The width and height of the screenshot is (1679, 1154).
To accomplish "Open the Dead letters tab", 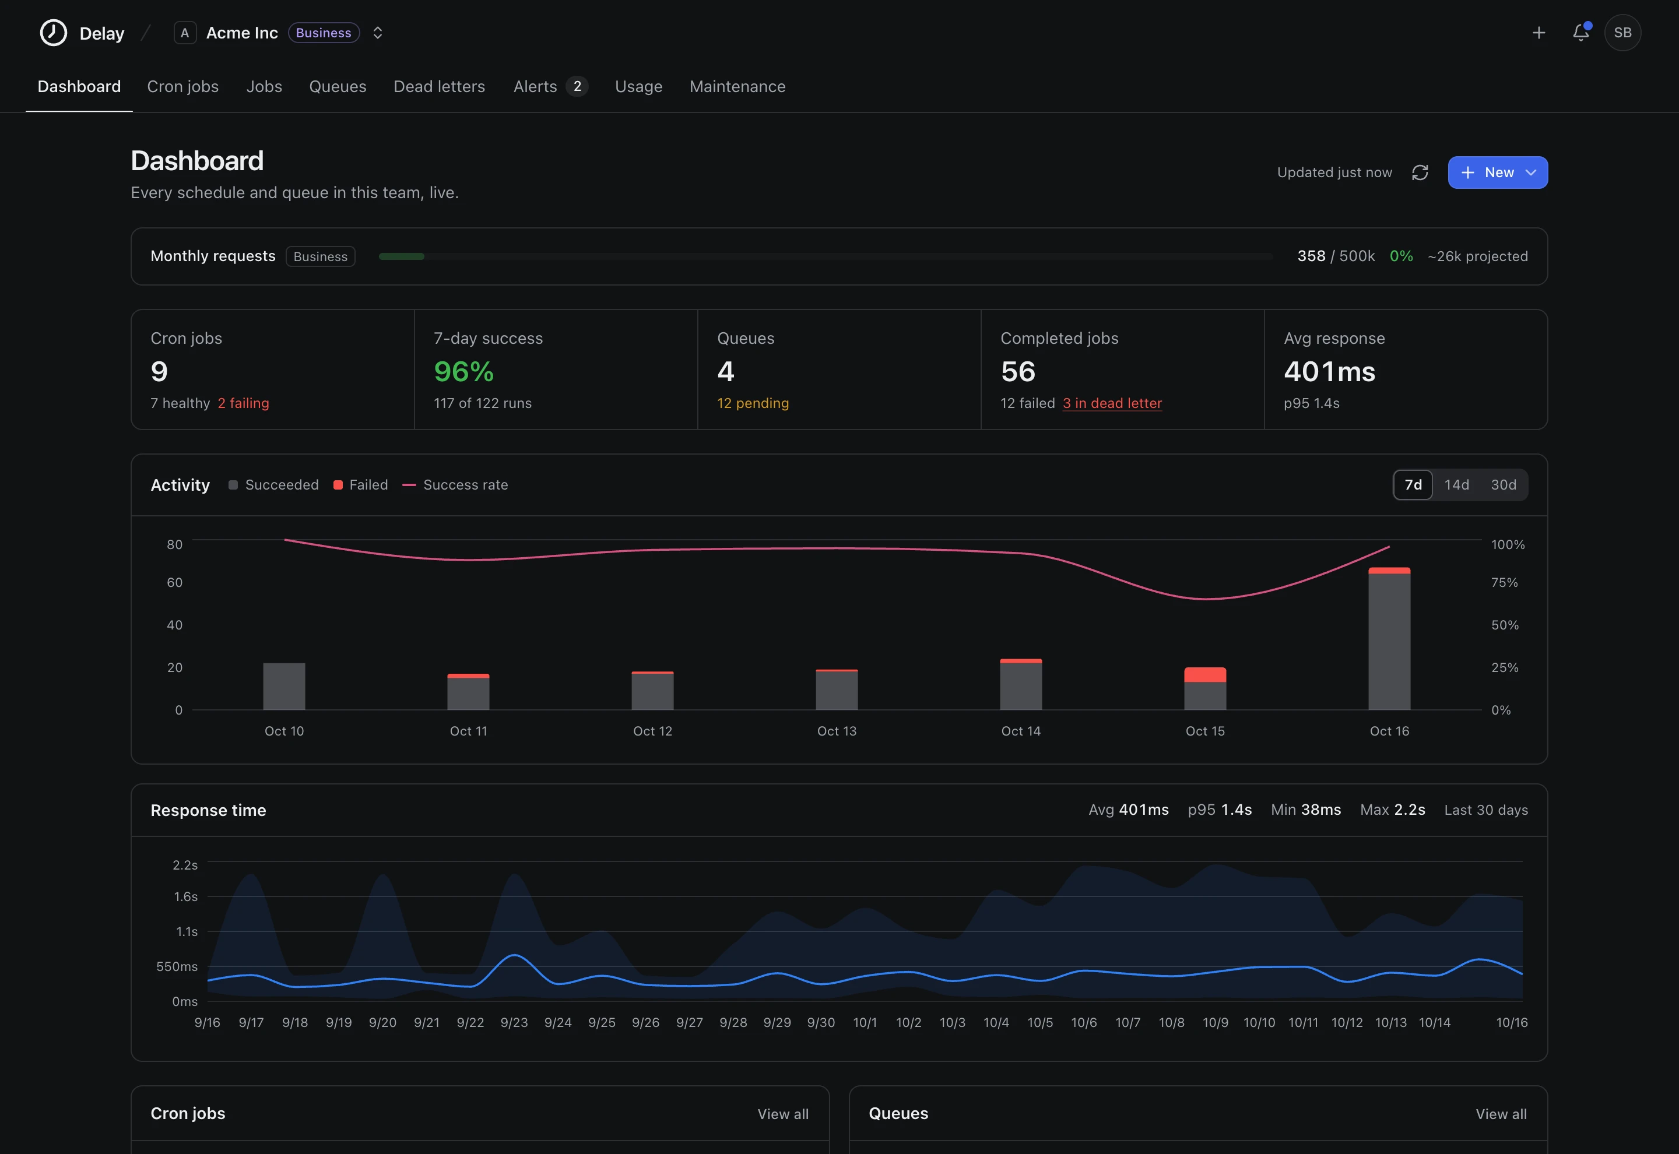I will pyautogui.click(x=439, y=86).
